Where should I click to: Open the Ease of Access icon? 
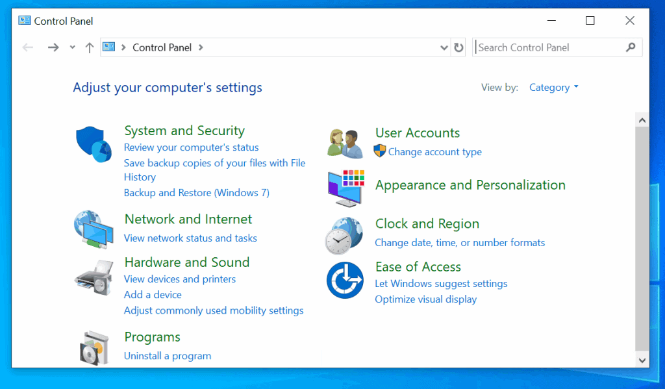pos(345,281)
